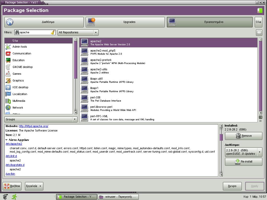Click the Admin tools category icon
267x200 pixels.
8,47
